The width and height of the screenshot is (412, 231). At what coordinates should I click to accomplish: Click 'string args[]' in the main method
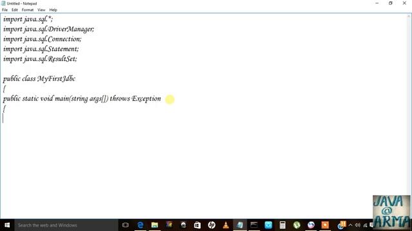[89, 99]
